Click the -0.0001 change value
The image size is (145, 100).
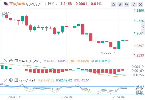[x=81, y=4]
